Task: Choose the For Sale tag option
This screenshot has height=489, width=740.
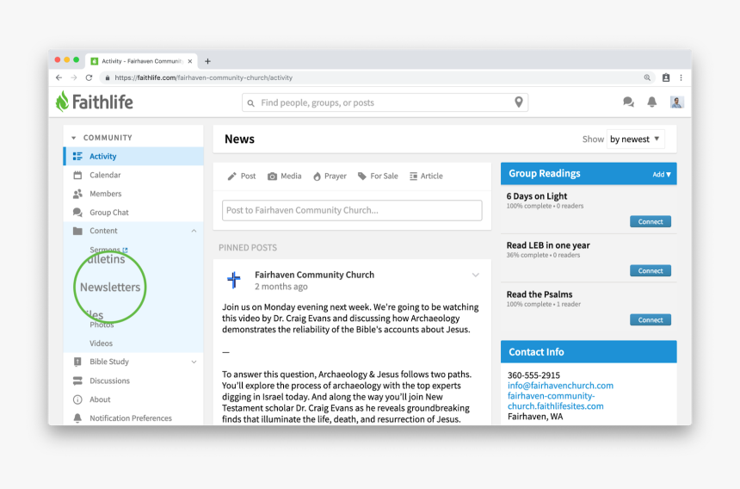Action: 378,176
